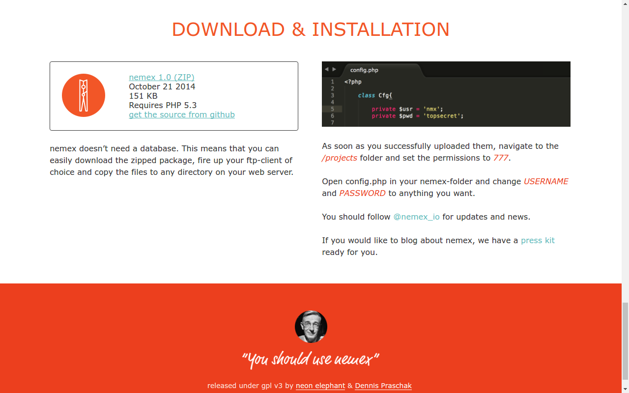
Task: Click the left arrow in the code editor header
Action: pos(326,69)
